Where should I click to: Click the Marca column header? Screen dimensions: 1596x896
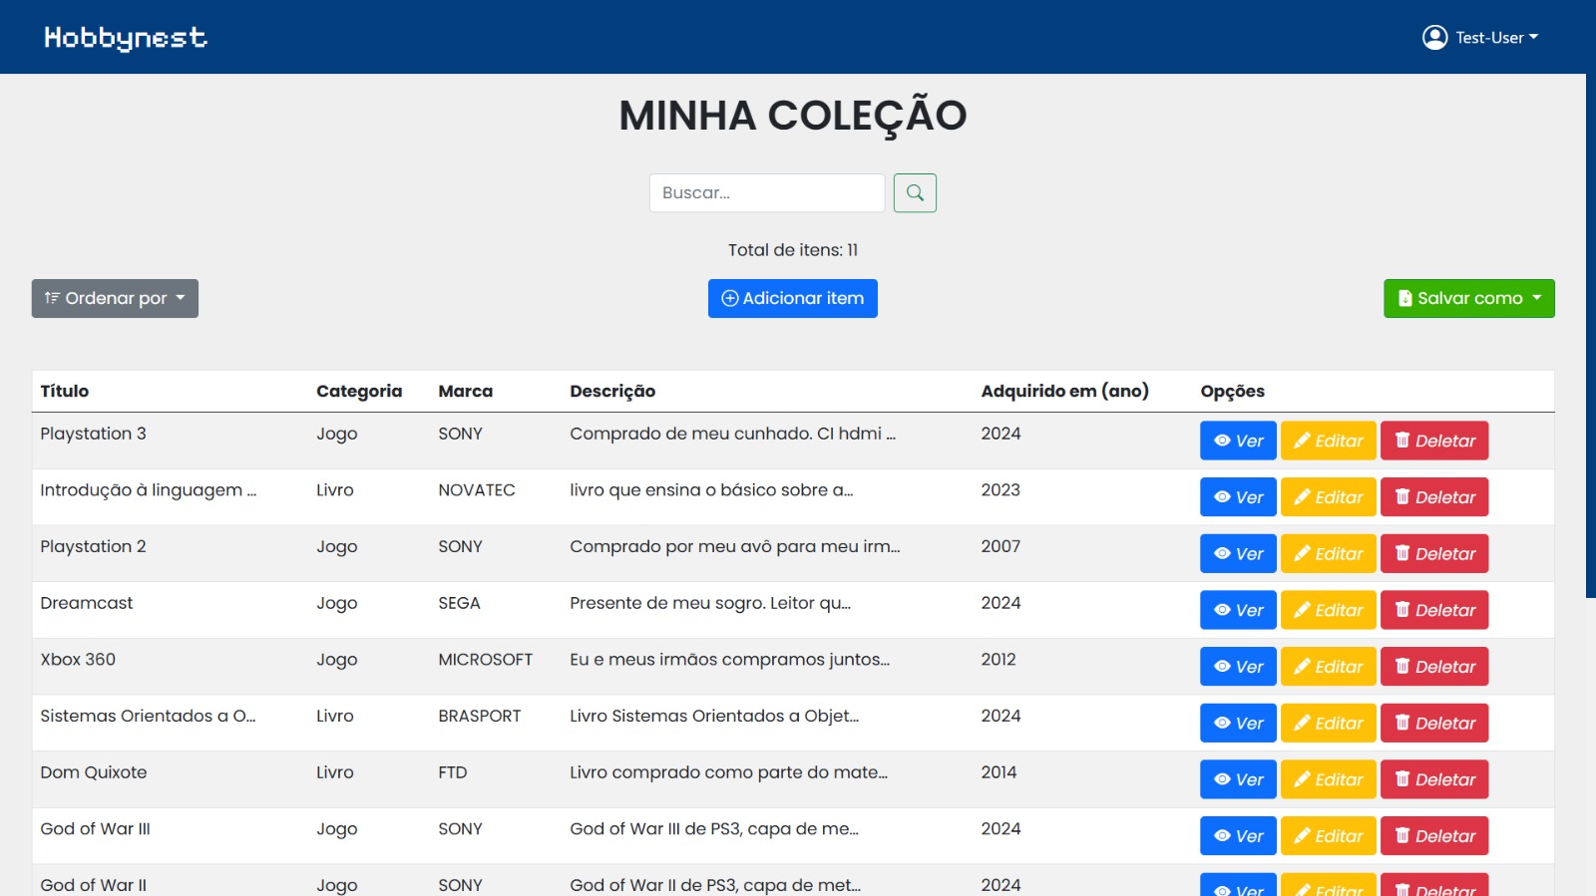(x=466, y=391)
